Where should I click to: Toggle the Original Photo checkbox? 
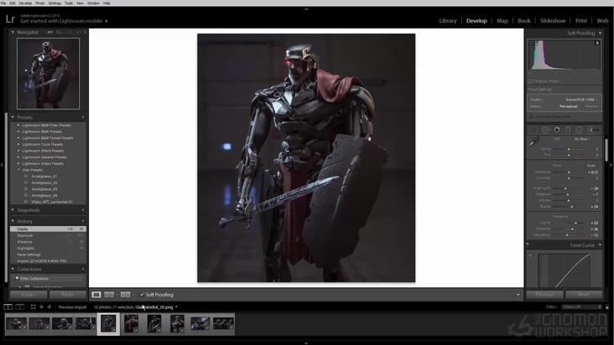click(x=531, y=81)
